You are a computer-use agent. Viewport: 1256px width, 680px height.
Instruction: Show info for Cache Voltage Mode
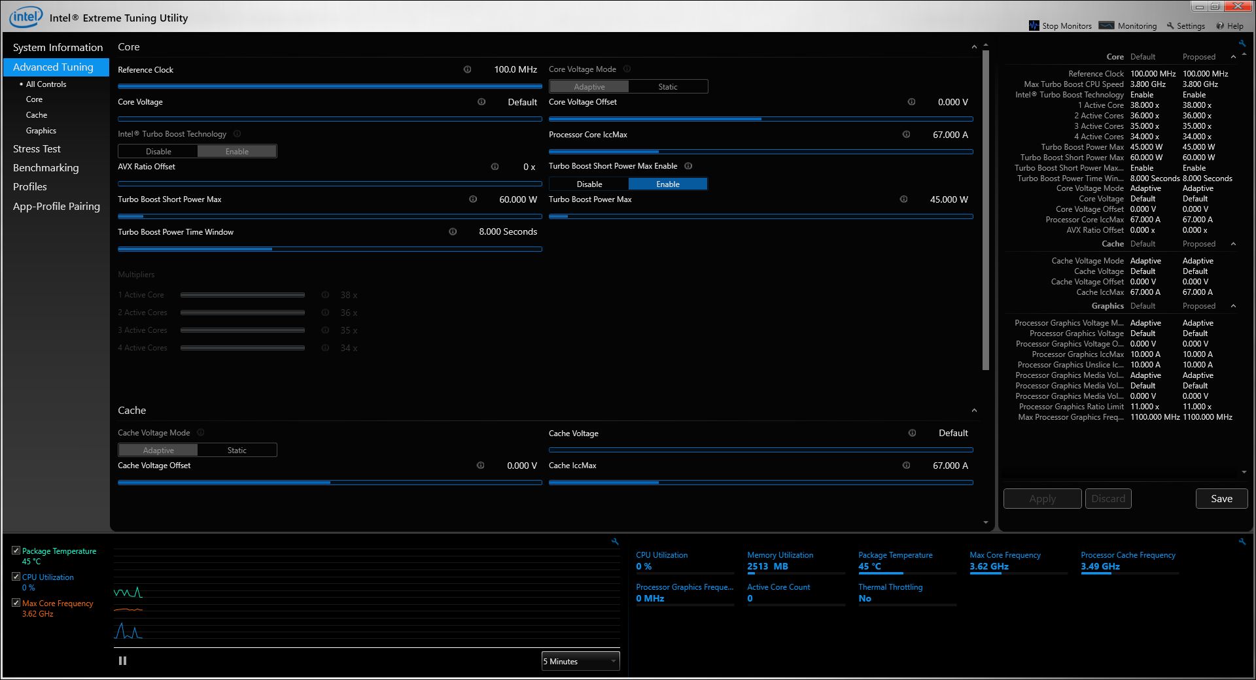point(201,433)
